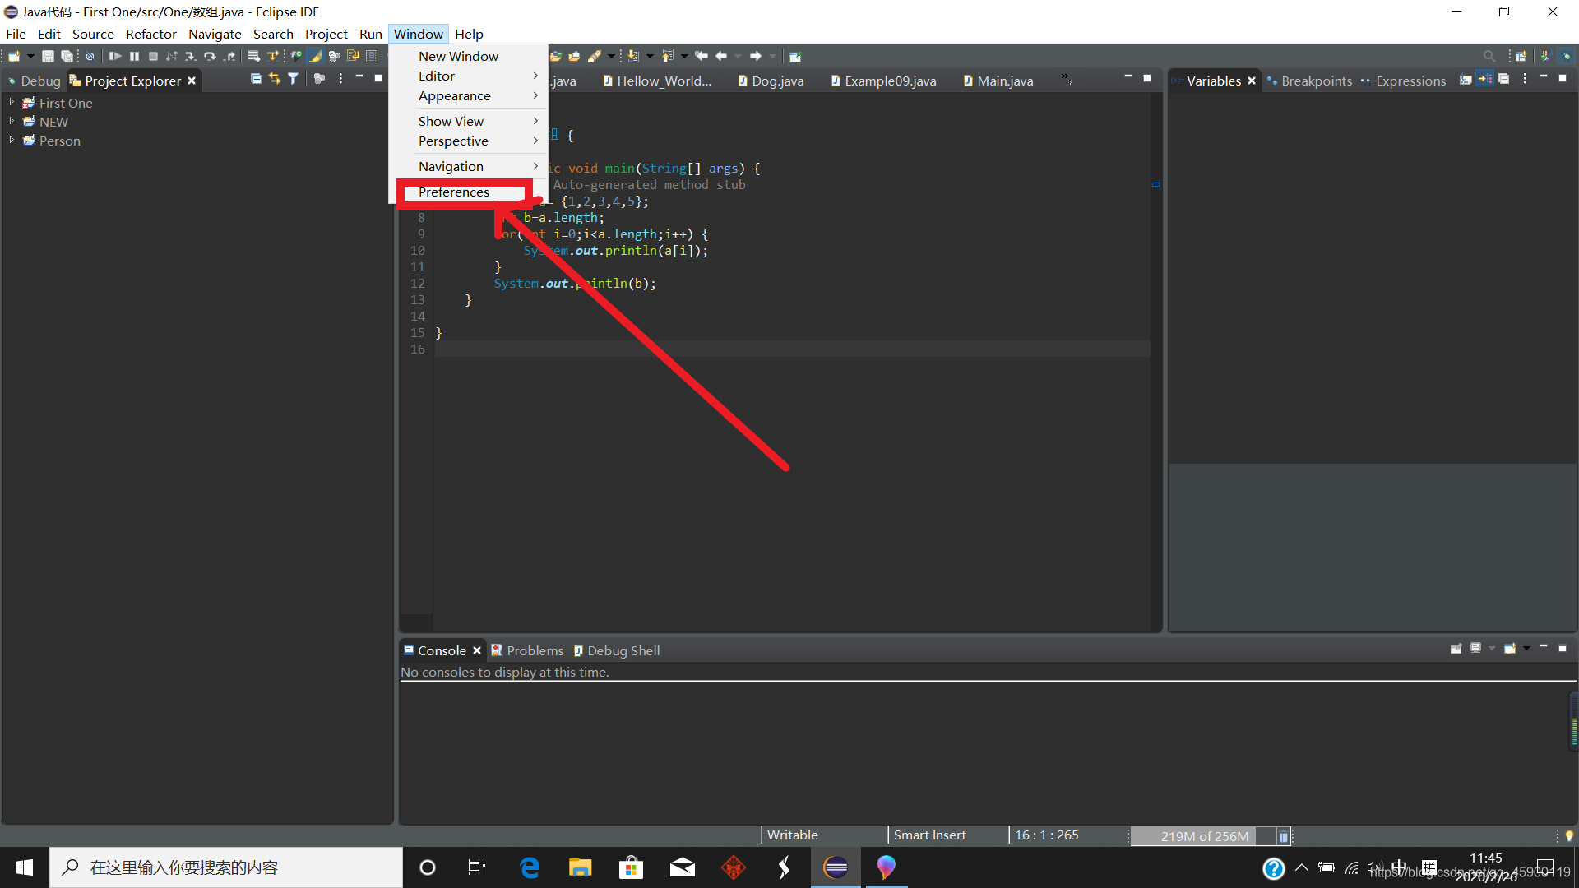
Task: Run garbage collector trash icon
Action: click(1283, 836)
